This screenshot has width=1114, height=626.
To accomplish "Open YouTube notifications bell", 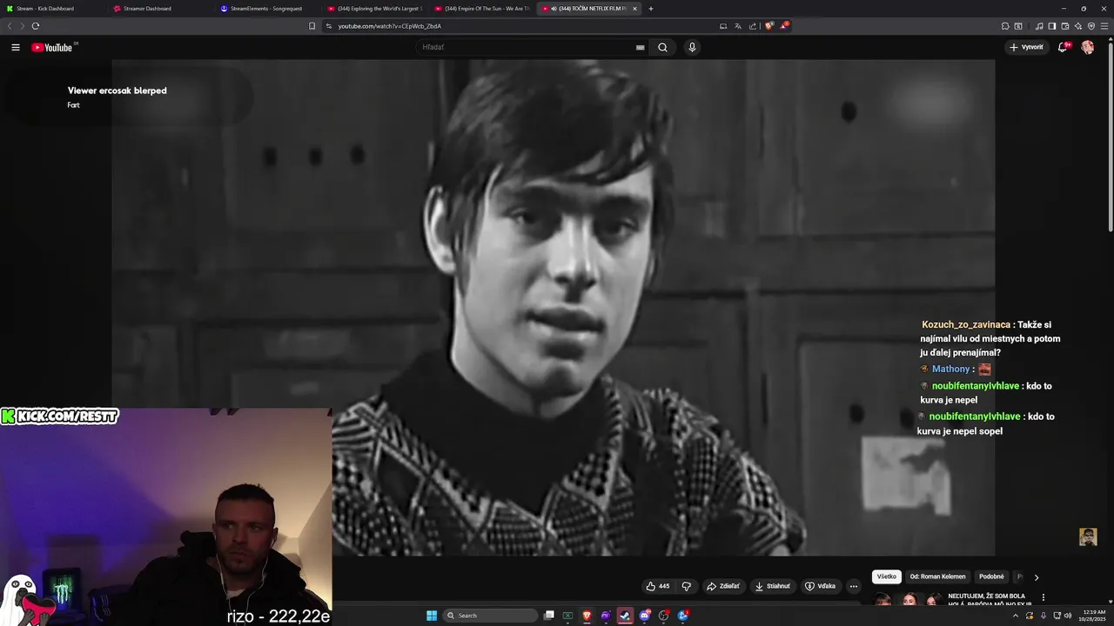I will click(x=1063, y=47).
